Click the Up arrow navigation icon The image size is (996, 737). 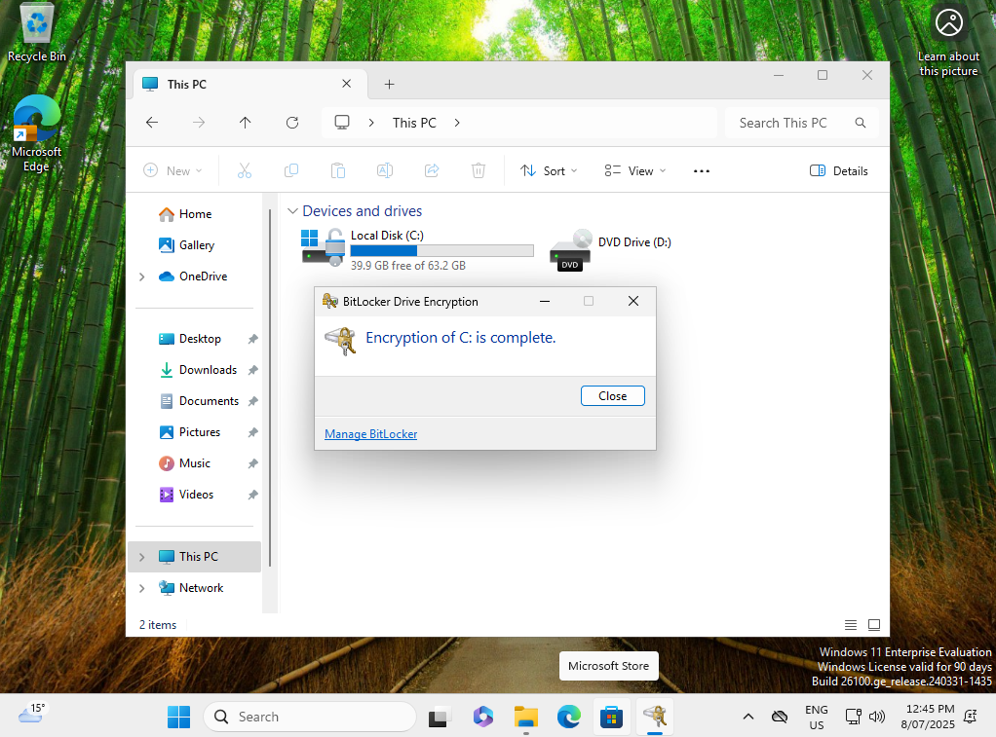click(x=245, y=123)
